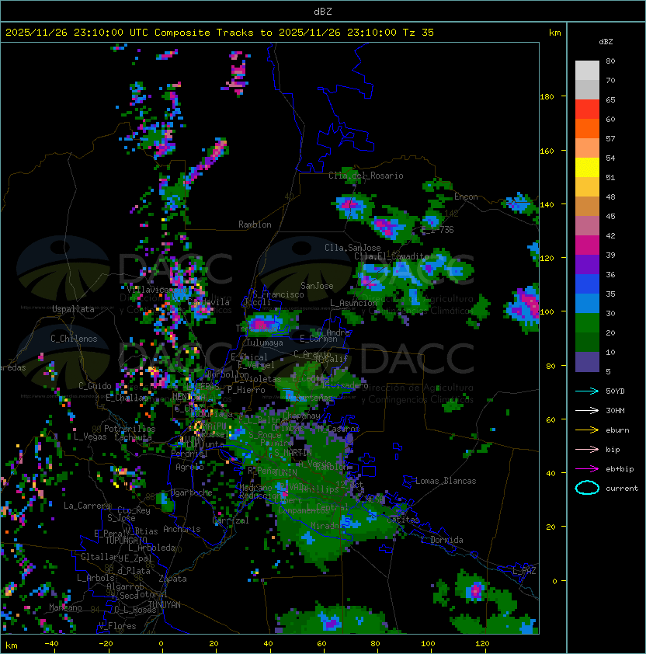Image resolution: width=646 pixels, height=654 pixels.
Task: Click the UTC Composite Tracks timestamp header
Action: pyautogui.click(x=220, y=32)
